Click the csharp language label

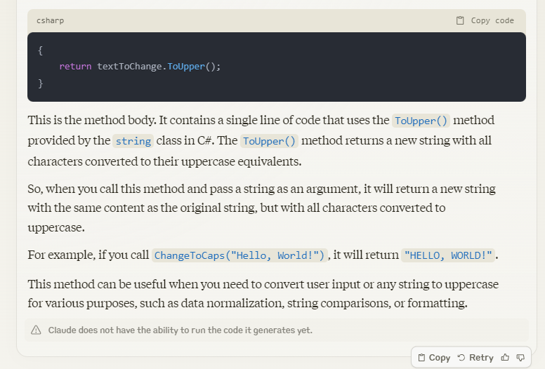pyautogui.click(x=51, y=20)
